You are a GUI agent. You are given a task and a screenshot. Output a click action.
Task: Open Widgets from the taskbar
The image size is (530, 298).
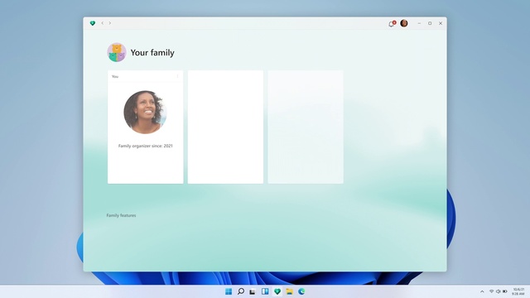[265, 291]
